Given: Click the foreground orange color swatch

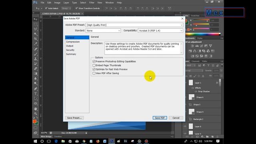Looking at the screenshot, I should [x=34, y=121].
